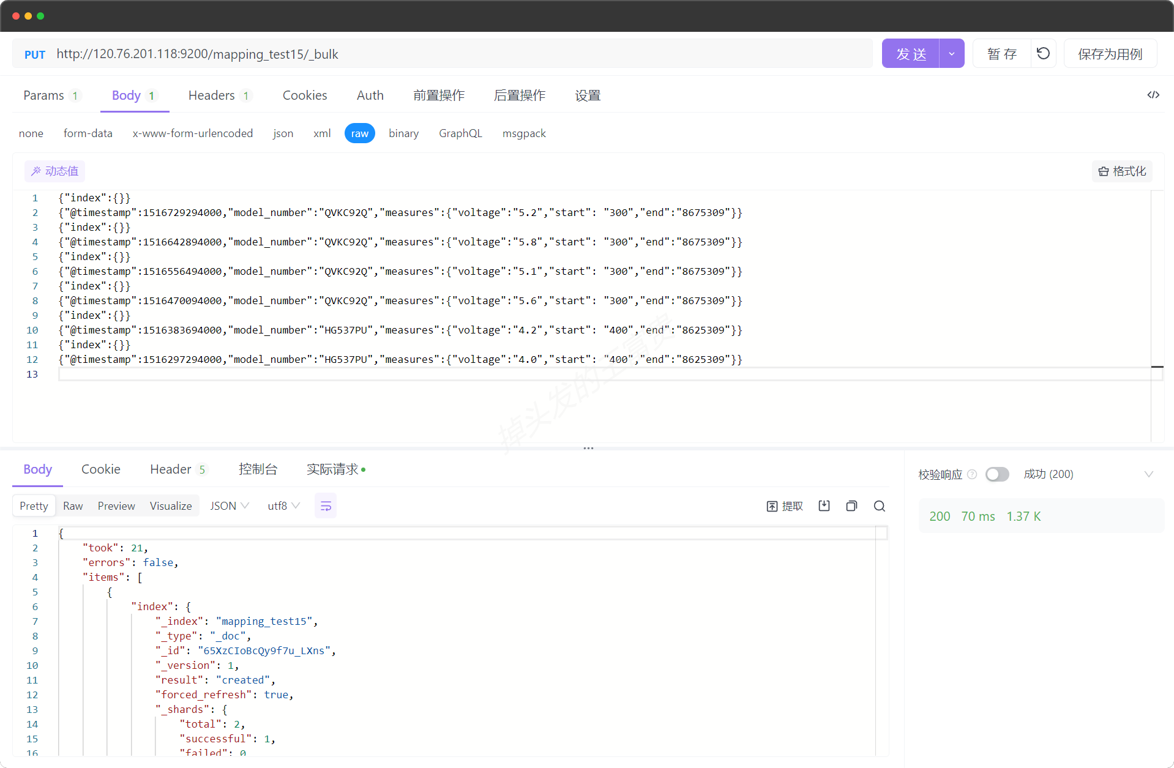The height and width of the screenshot is (768, 1174).
Task: Select the form-data body type
Action: point(88,133)
